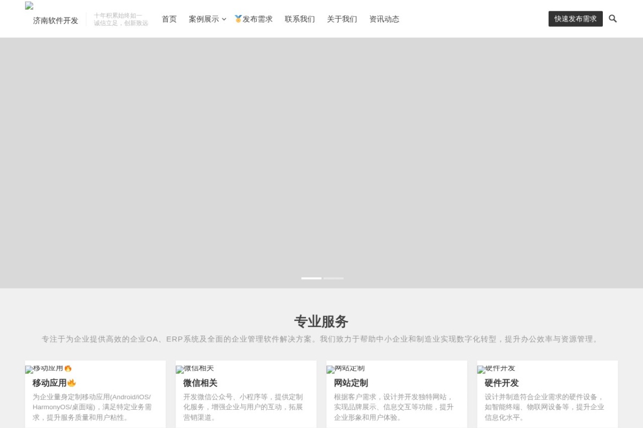This screenshot has width=643, height=428.
Task: Click the description starting 开发微信公众号
Action: click(243, 407)
